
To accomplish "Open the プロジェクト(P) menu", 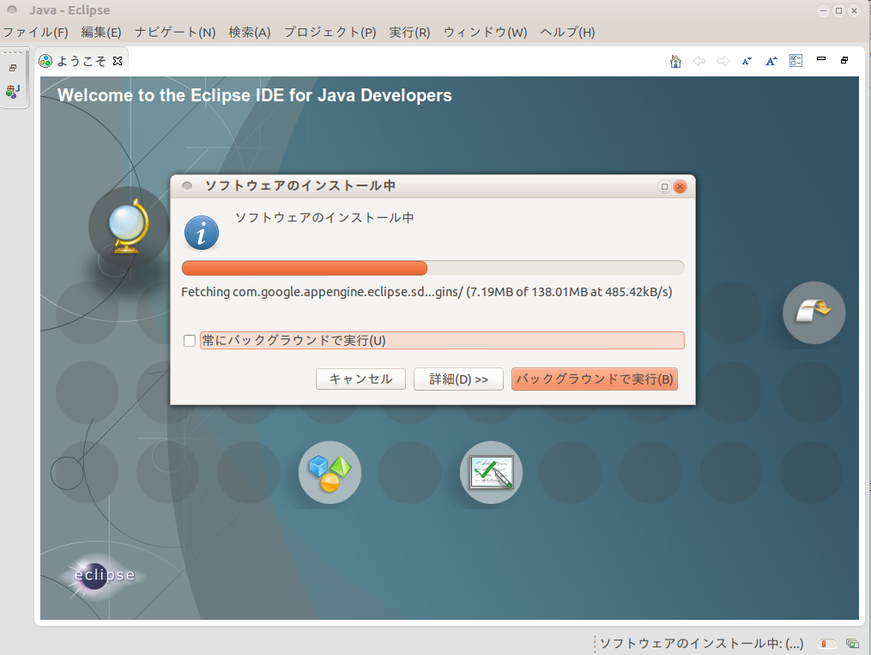I will (330, 33).
